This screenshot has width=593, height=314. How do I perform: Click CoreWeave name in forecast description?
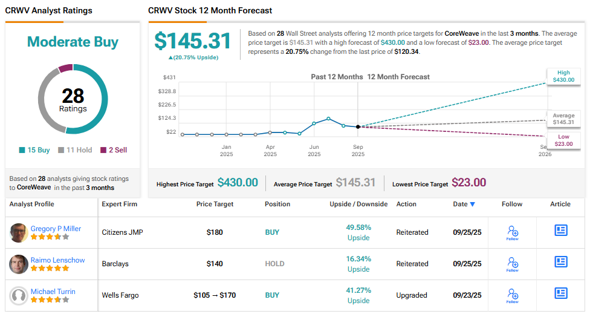[461, 33]
